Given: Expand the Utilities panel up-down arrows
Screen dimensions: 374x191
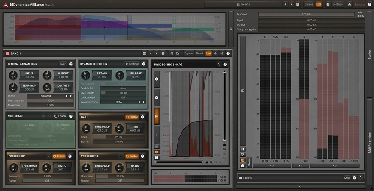Looking at the screenshot, I should (x=361, y=178).
